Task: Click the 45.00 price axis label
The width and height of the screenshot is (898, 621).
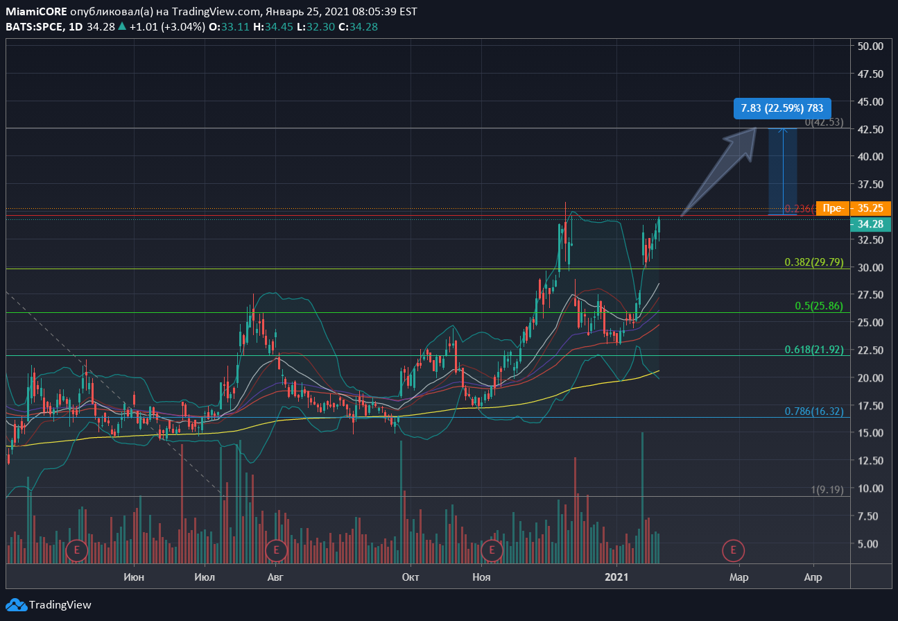Action: click(x=870, y=102)
